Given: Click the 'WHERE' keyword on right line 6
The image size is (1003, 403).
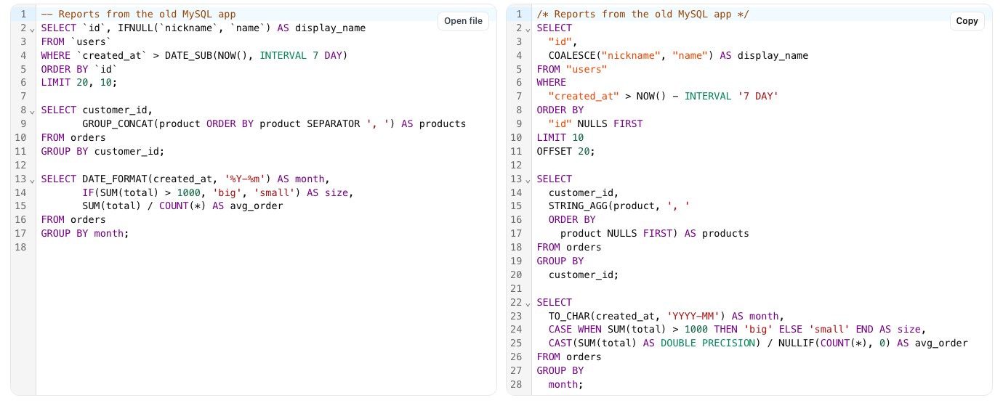Looking at the screenshot, I should pos(552,83).
